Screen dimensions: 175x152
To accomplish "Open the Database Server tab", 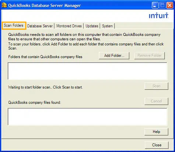I will pyautogui.click(x=40, y=26).
